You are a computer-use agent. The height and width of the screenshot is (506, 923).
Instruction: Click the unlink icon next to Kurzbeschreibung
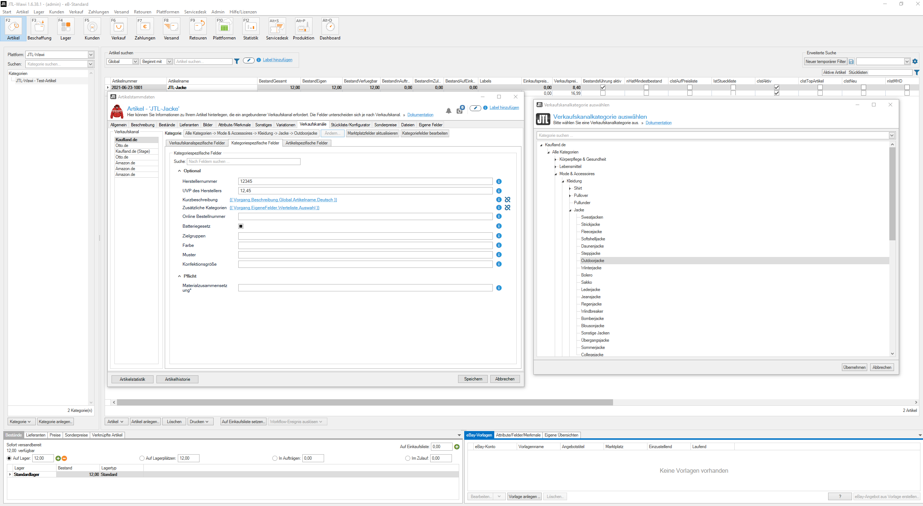point(508,200)
